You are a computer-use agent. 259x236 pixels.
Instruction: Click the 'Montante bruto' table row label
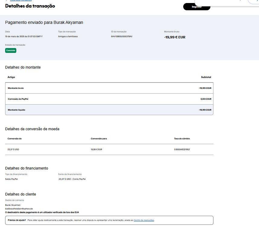16,88
